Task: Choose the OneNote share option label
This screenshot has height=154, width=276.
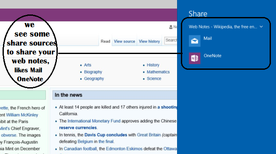Action: 212,56
